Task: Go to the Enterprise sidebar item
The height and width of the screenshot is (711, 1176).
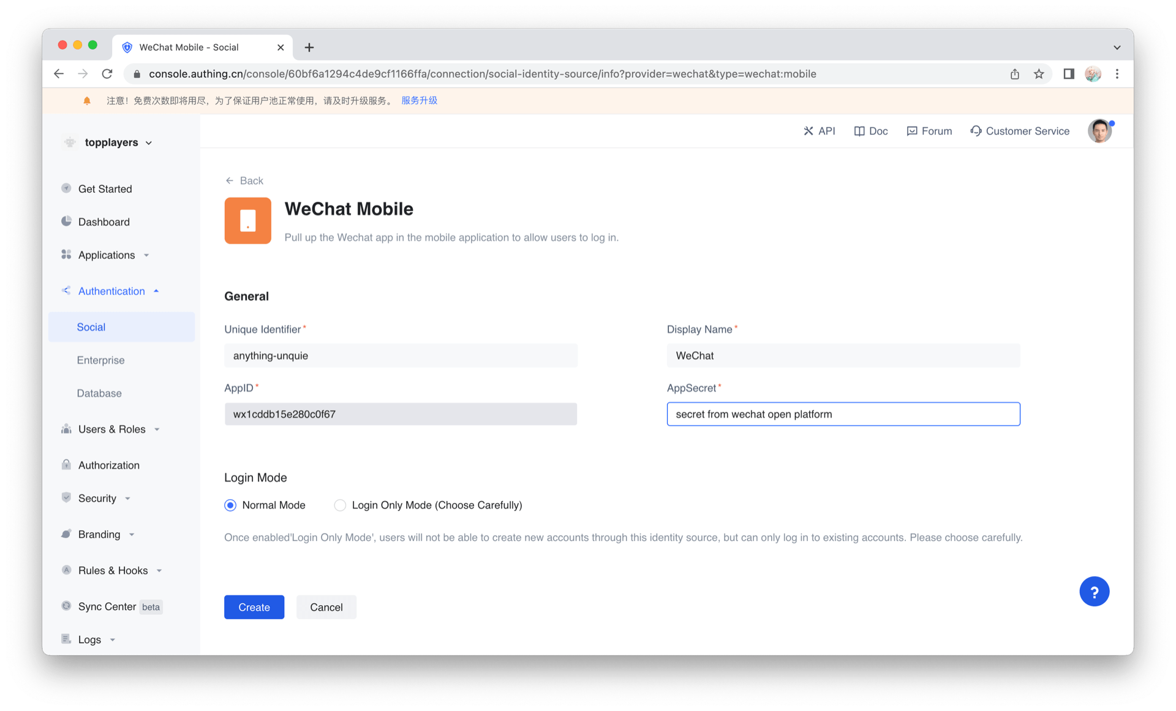Action: pos(100,360)
